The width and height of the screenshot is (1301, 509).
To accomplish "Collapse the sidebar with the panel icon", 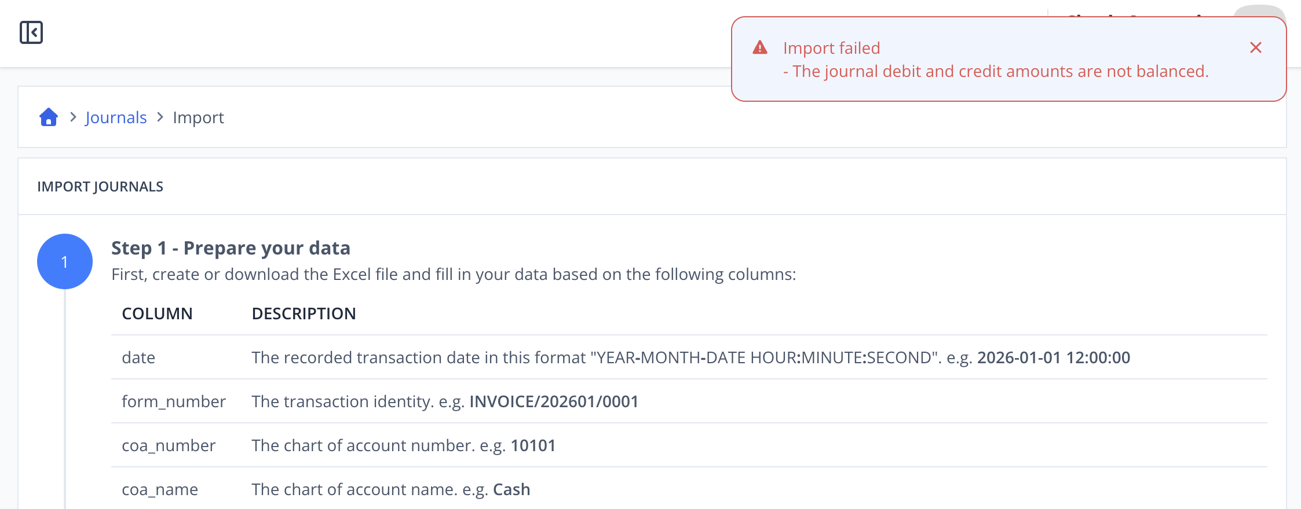I will click(x=31, y=32).
